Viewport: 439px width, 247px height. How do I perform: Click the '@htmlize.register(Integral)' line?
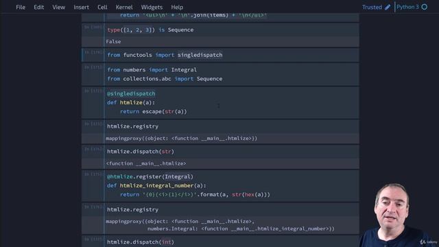coord(150,177)
